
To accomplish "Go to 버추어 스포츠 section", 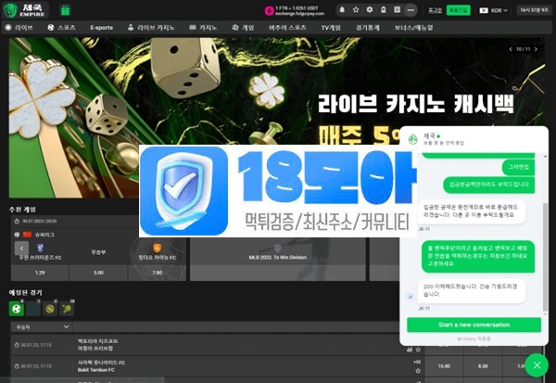I will point(287,28).
